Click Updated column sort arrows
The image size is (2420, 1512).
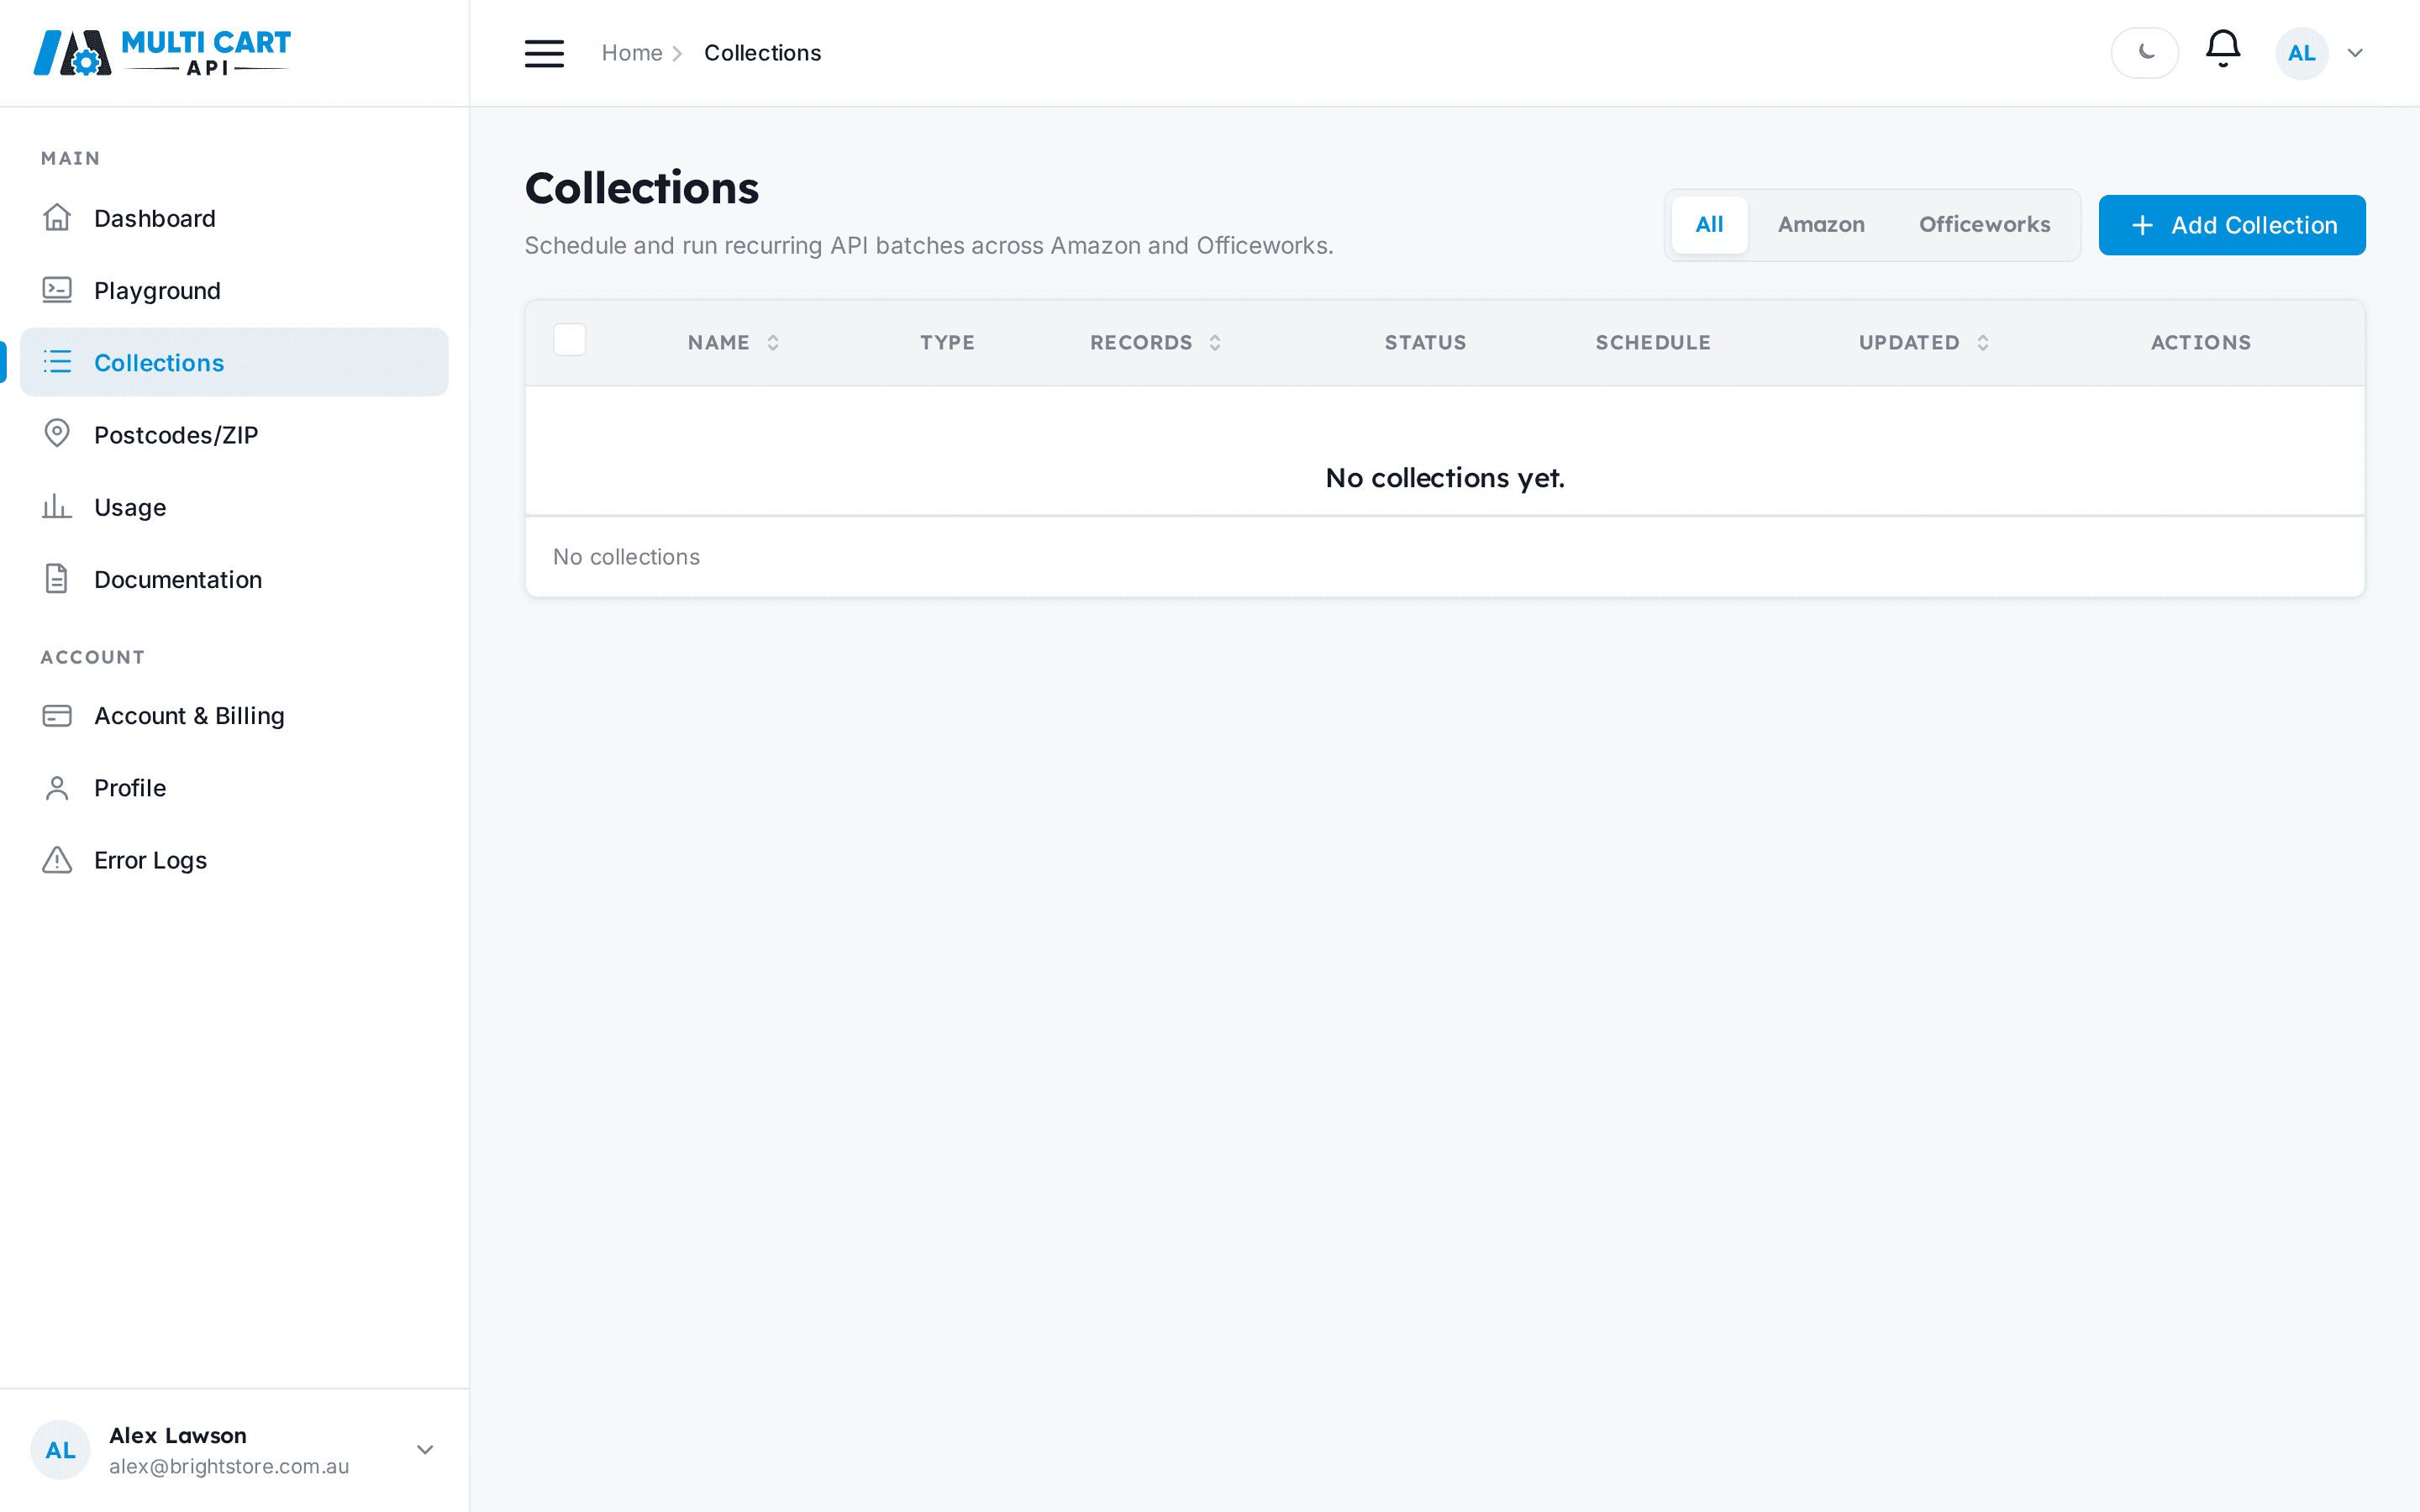pyautogui.click(x=1983, y=342)
